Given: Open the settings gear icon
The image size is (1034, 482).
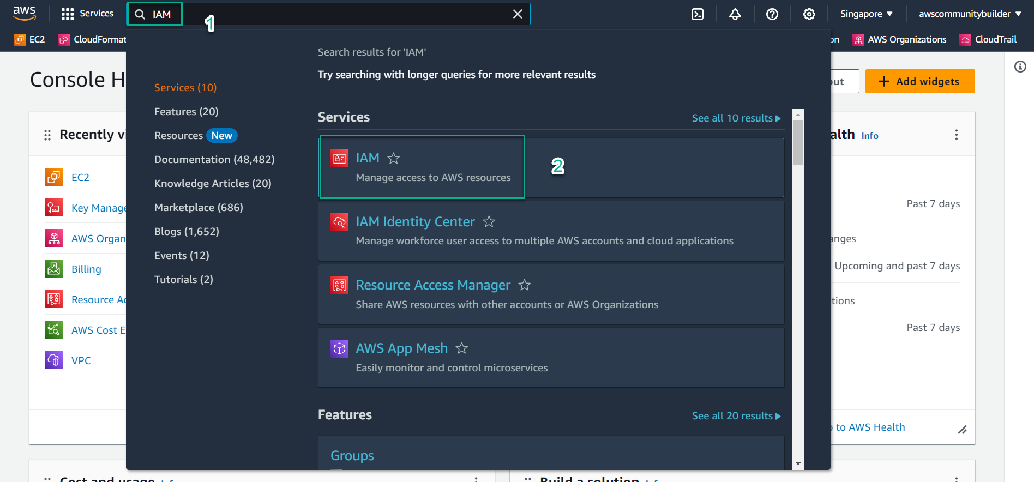Looking at the screenshot, I should pyautogui.click(x=809, y=14).
